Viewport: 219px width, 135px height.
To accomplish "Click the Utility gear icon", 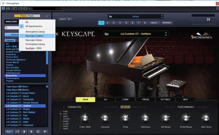I will [69, 19].
